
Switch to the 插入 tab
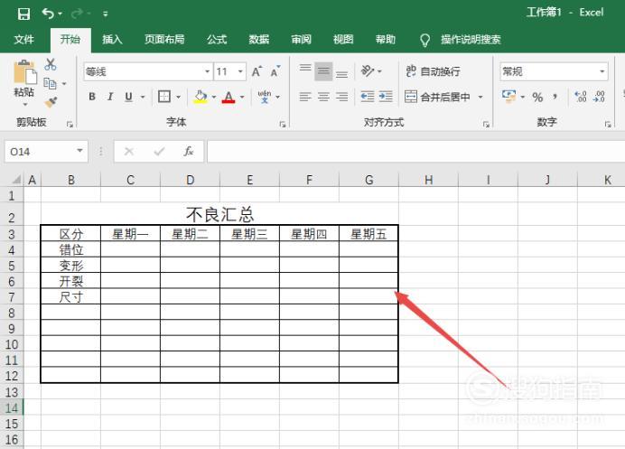click(112, 39)
